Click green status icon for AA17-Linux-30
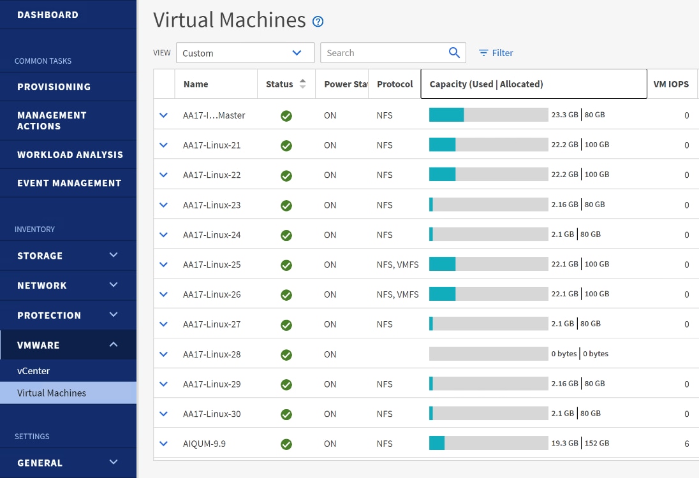The height and width of the screenshot is (478, 699). coord(286,414)
